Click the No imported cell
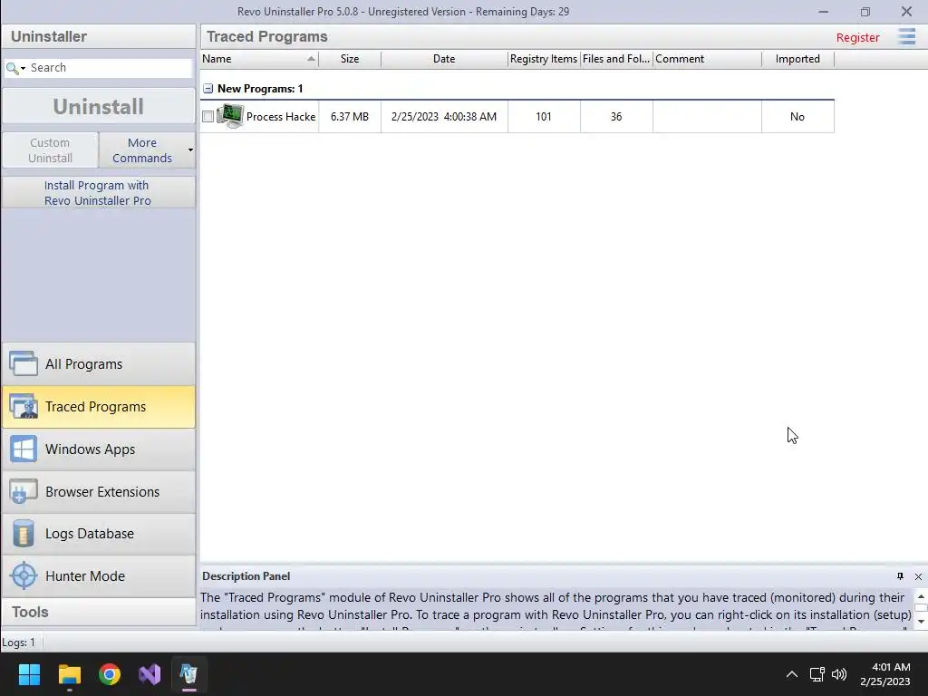The width and height of the screenshot is (928, 696). [797, 117]
